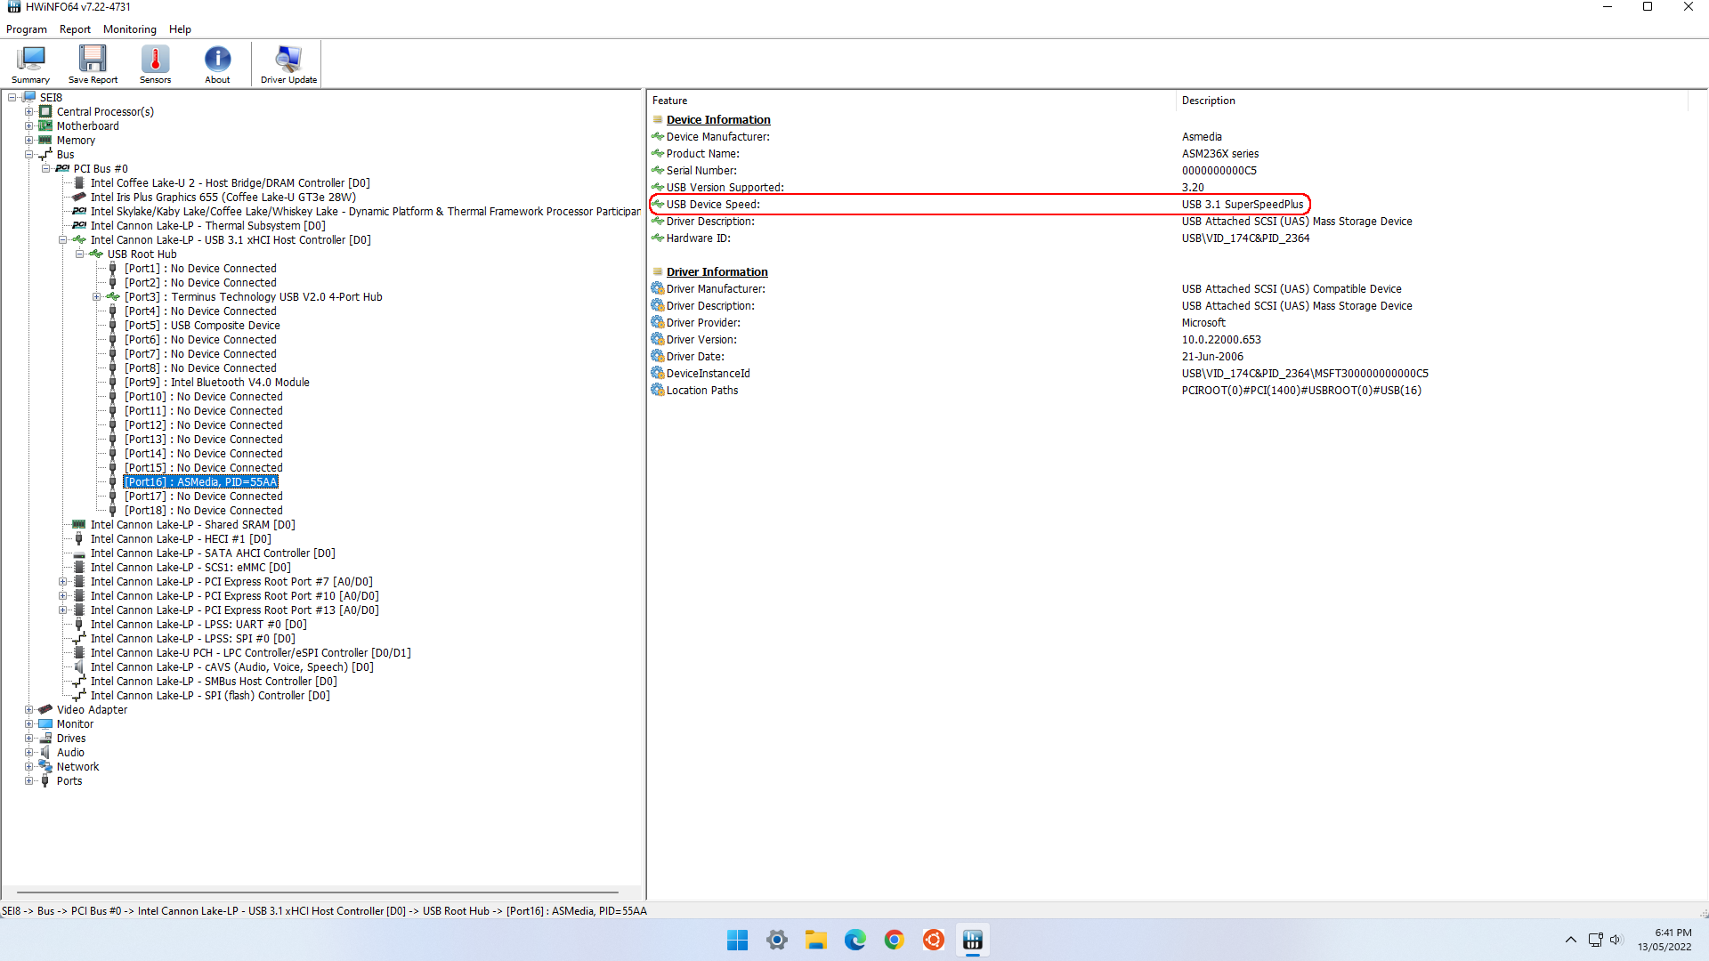Collapse USB 3.1 xHCI Host Controller node
This screenshot has height=961, width=1709.
(x=62, y=240)
